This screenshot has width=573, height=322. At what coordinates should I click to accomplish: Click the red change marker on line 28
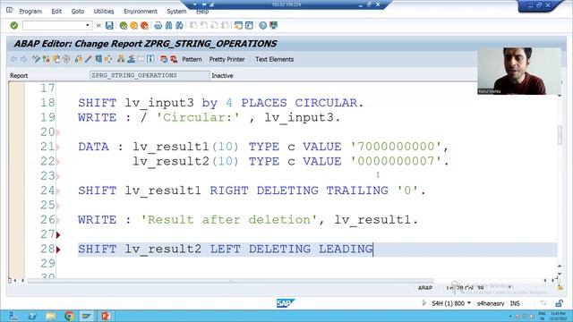click(58, 250)
